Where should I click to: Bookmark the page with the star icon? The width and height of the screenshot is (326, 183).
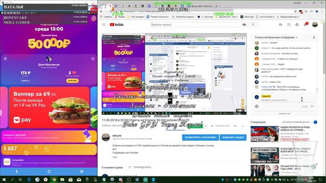pos(295,11)
